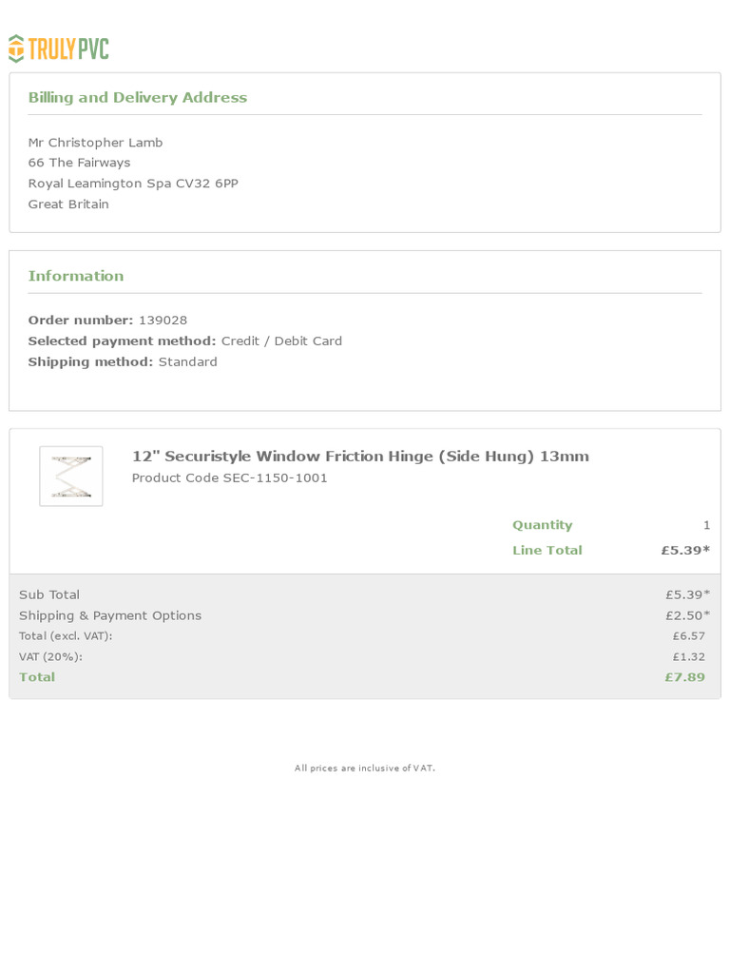Click the Standard shipping method value
The height and width of the screenshot is (974, 730).
coord(188,362)
